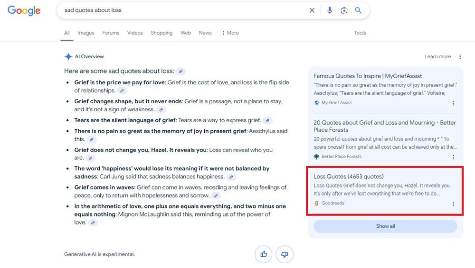Viewport: 475px width, 268px height.
Task: Click the Goodreads favicon
Action: [x=316, y=203]
